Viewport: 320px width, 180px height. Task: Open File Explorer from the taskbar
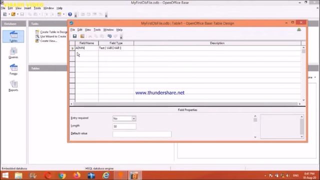pos(18,175)
